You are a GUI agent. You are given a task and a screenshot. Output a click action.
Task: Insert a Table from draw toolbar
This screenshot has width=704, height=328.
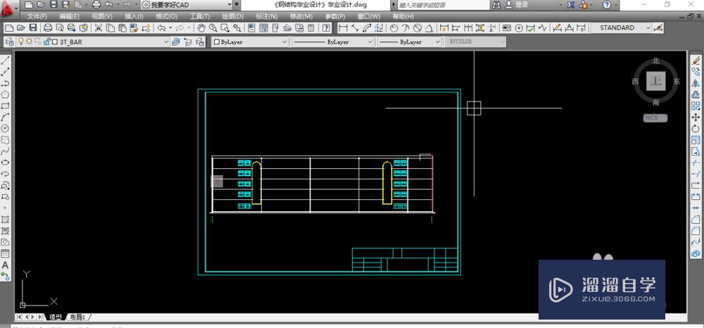6,253
